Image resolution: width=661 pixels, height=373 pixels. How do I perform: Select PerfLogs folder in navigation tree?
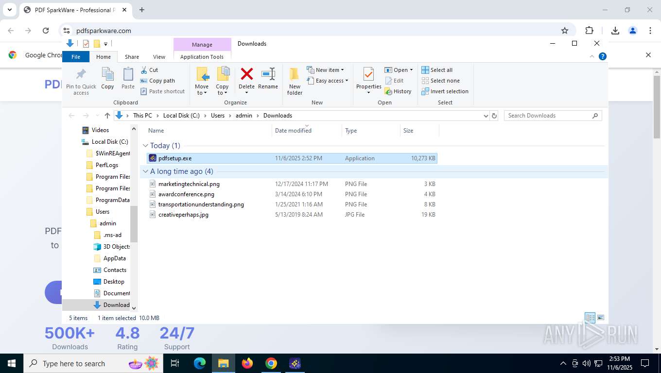click(x=106, y=165)
